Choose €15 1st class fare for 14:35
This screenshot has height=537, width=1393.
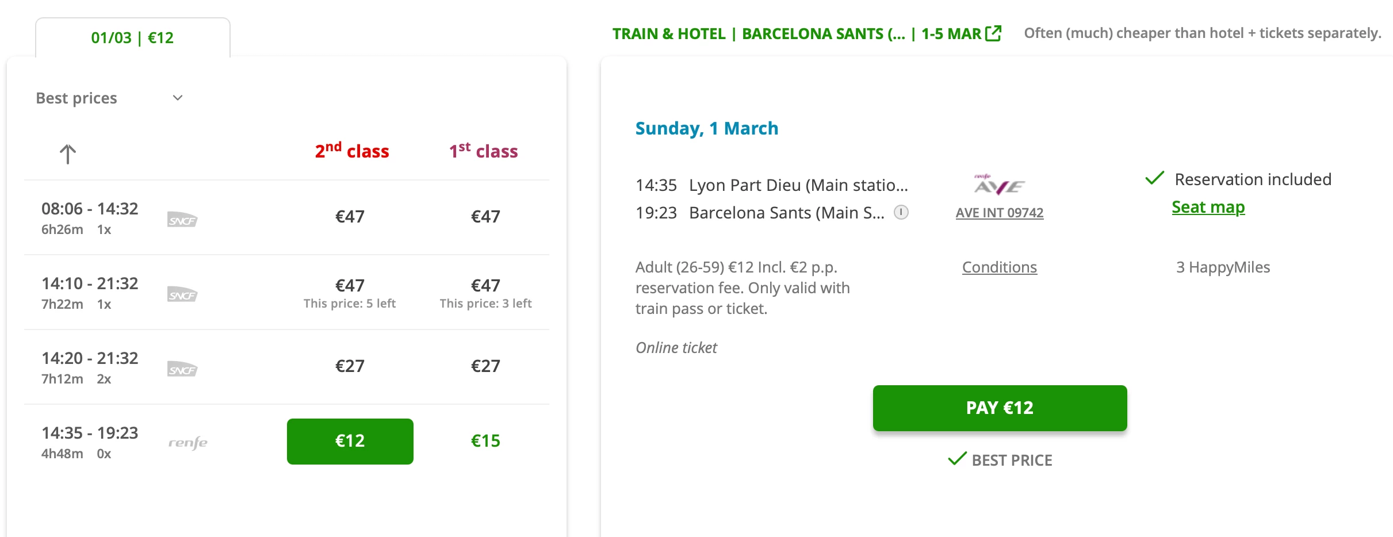(485, 441)
